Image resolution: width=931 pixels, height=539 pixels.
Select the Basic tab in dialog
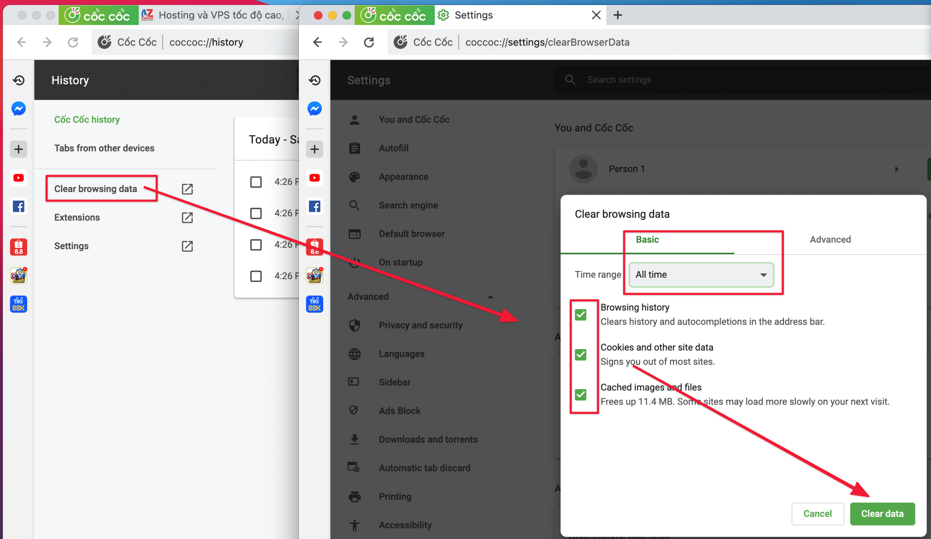pyautogui.click(x=647, y=240)
